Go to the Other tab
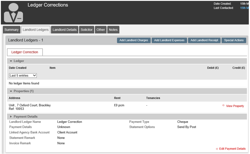The image size is (250, 154). pos(101,30)
